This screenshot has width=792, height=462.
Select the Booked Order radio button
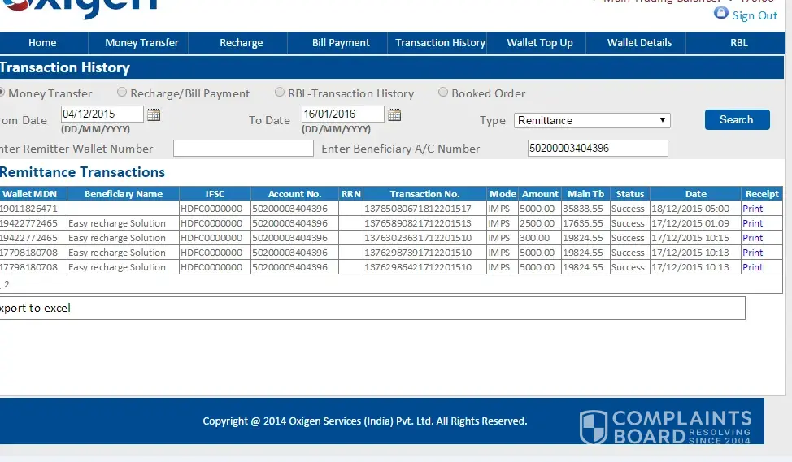(x=443, y=93)
